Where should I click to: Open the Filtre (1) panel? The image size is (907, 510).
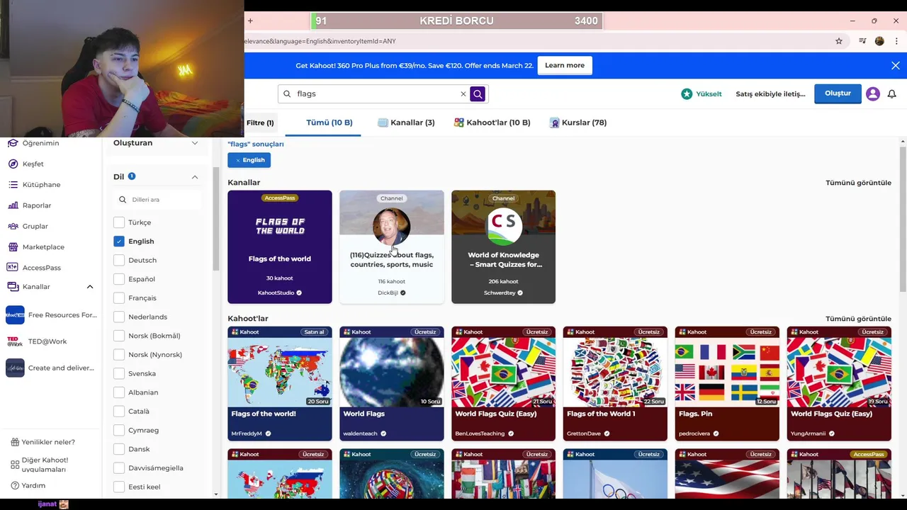(x=260, y=123)
